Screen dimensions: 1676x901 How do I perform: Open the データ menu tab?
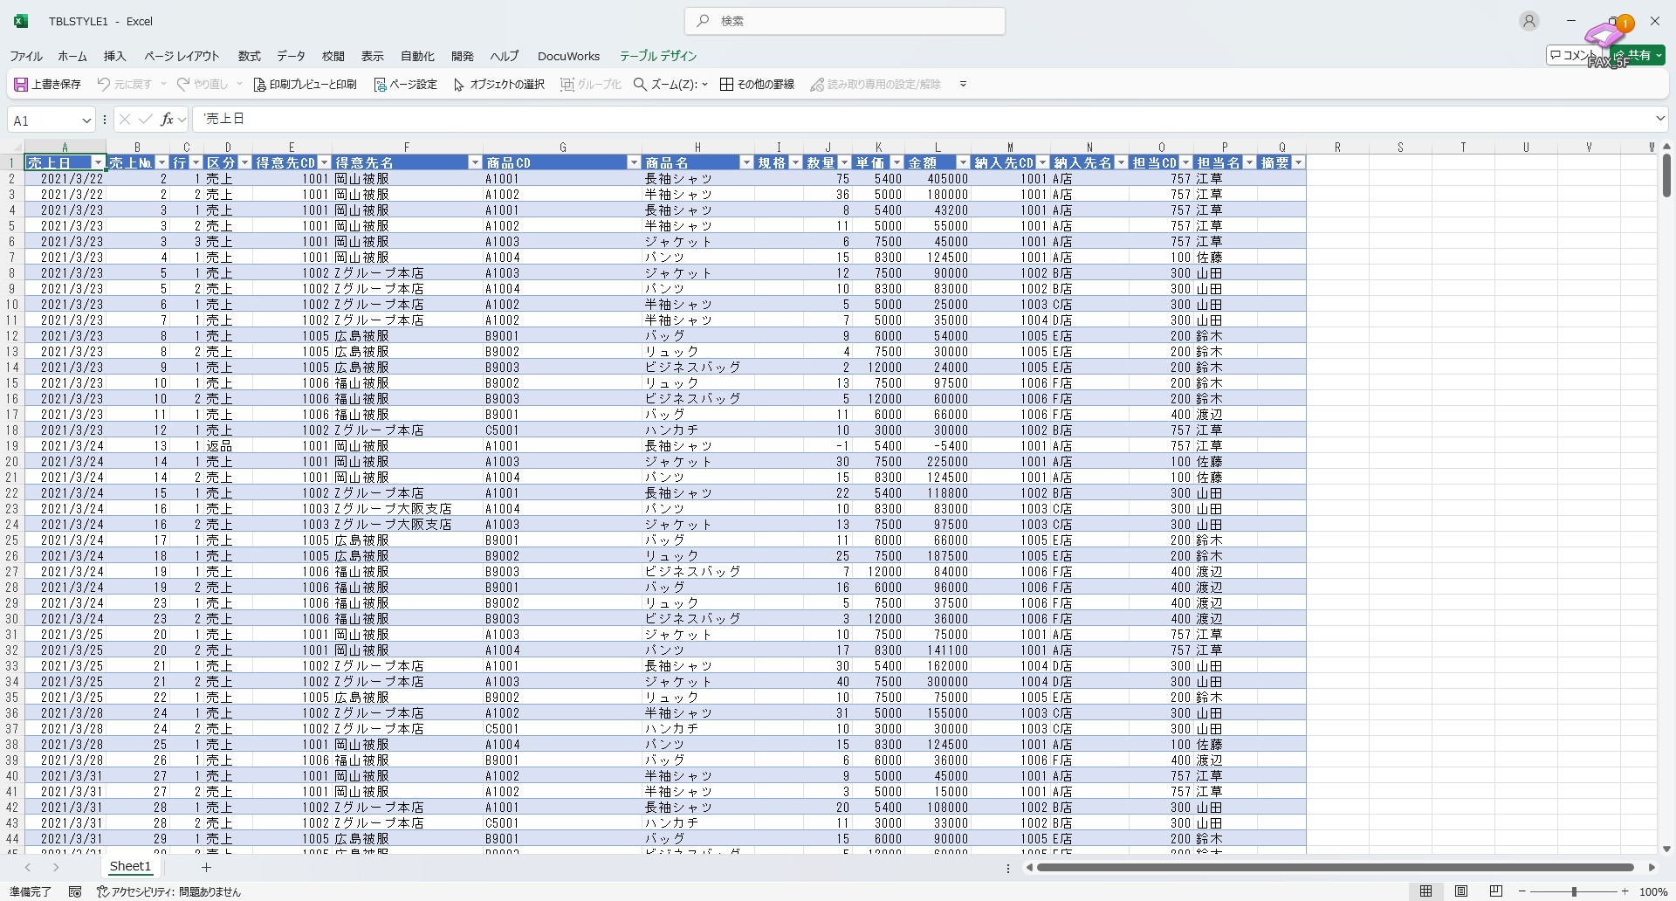(291, 56)
